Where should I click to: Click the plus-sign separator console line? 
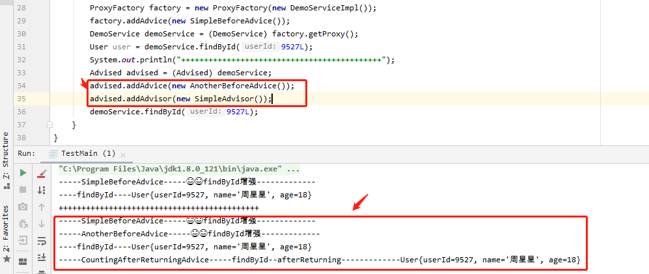click(x=159, y=208)
